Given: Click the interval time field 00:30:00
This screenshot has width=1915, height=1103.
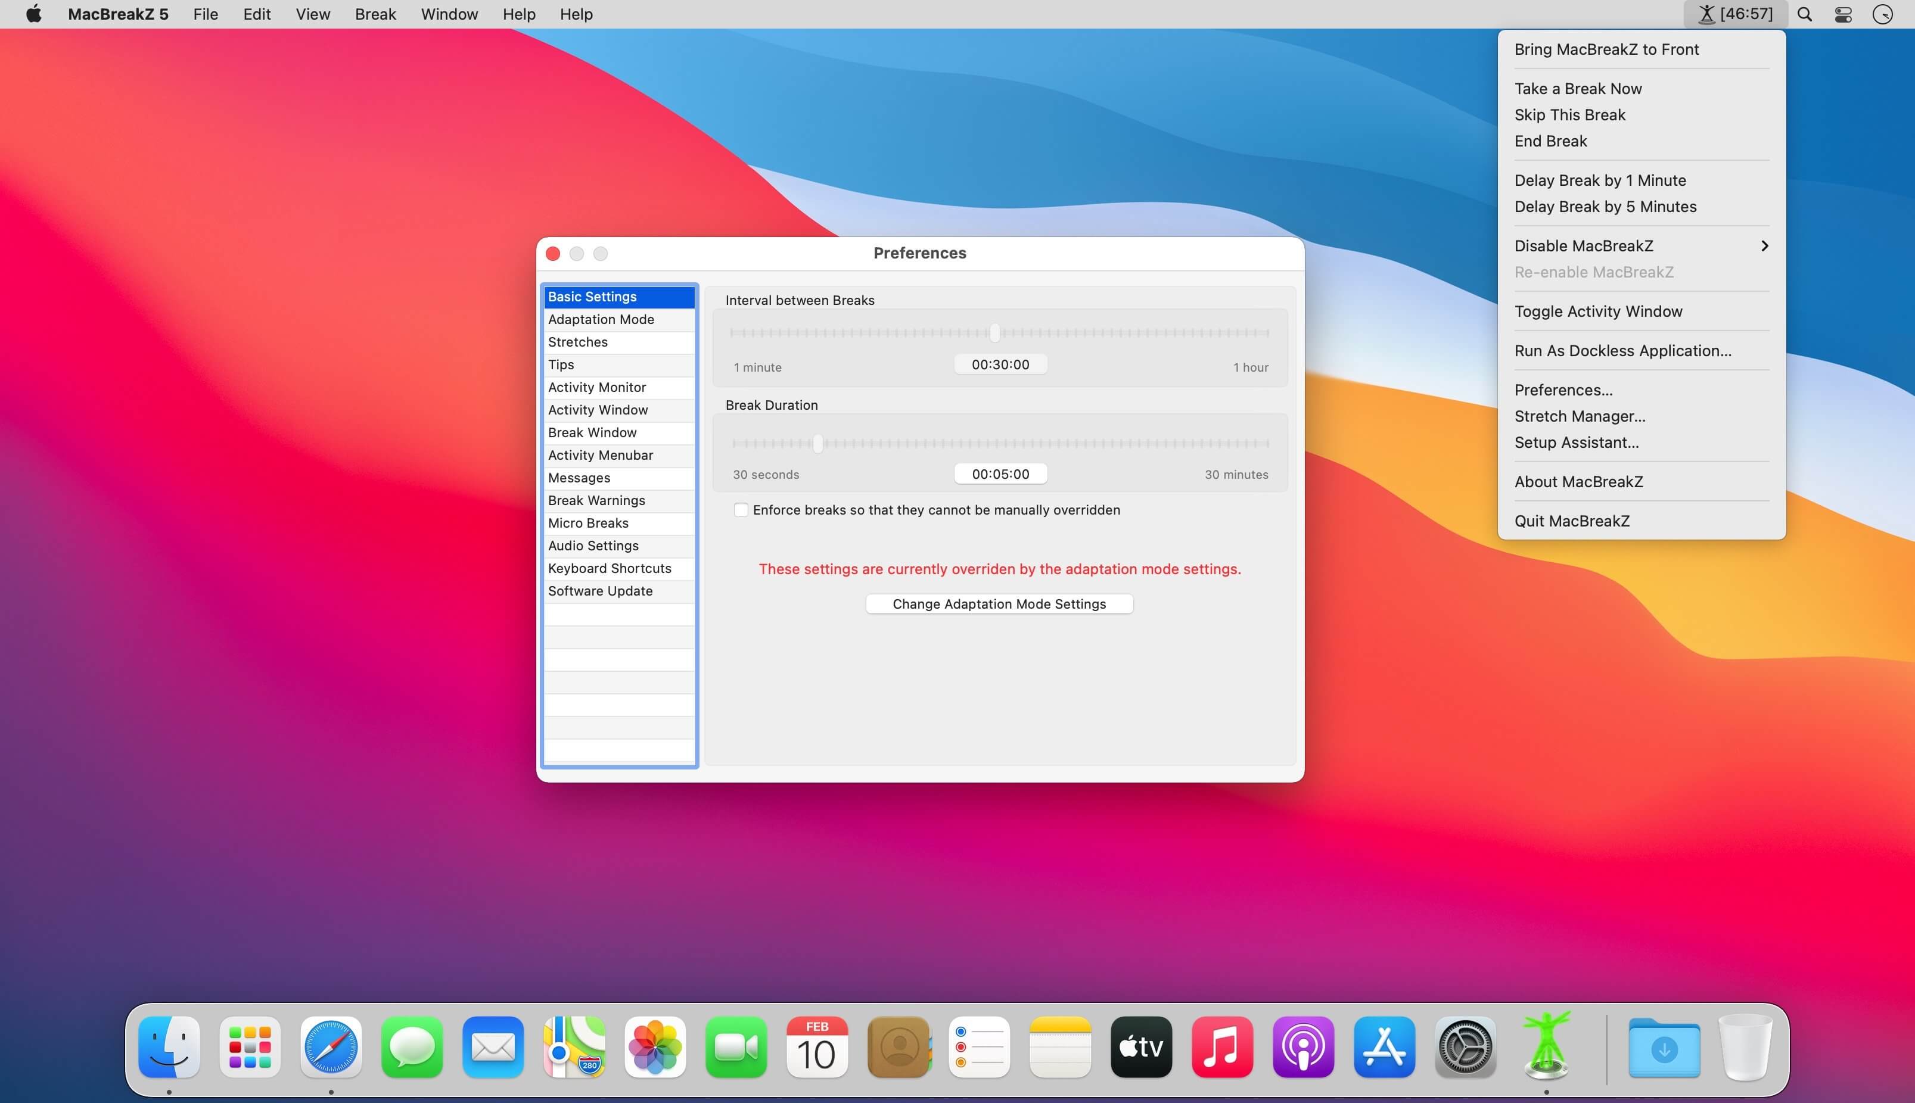Looking at the screenshot, I should pyautogui.click(x=1000, y=364).
